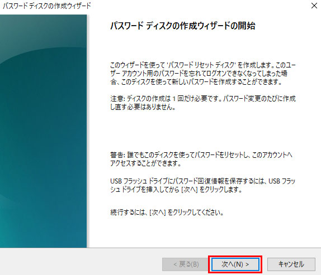Click the heading パスワード ディスクの作成ウィザードの開始

click(x=183, y=26)
